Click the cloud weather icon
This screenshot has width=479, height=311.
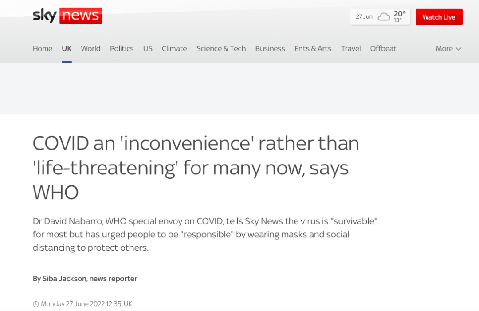tap(384, 17)
